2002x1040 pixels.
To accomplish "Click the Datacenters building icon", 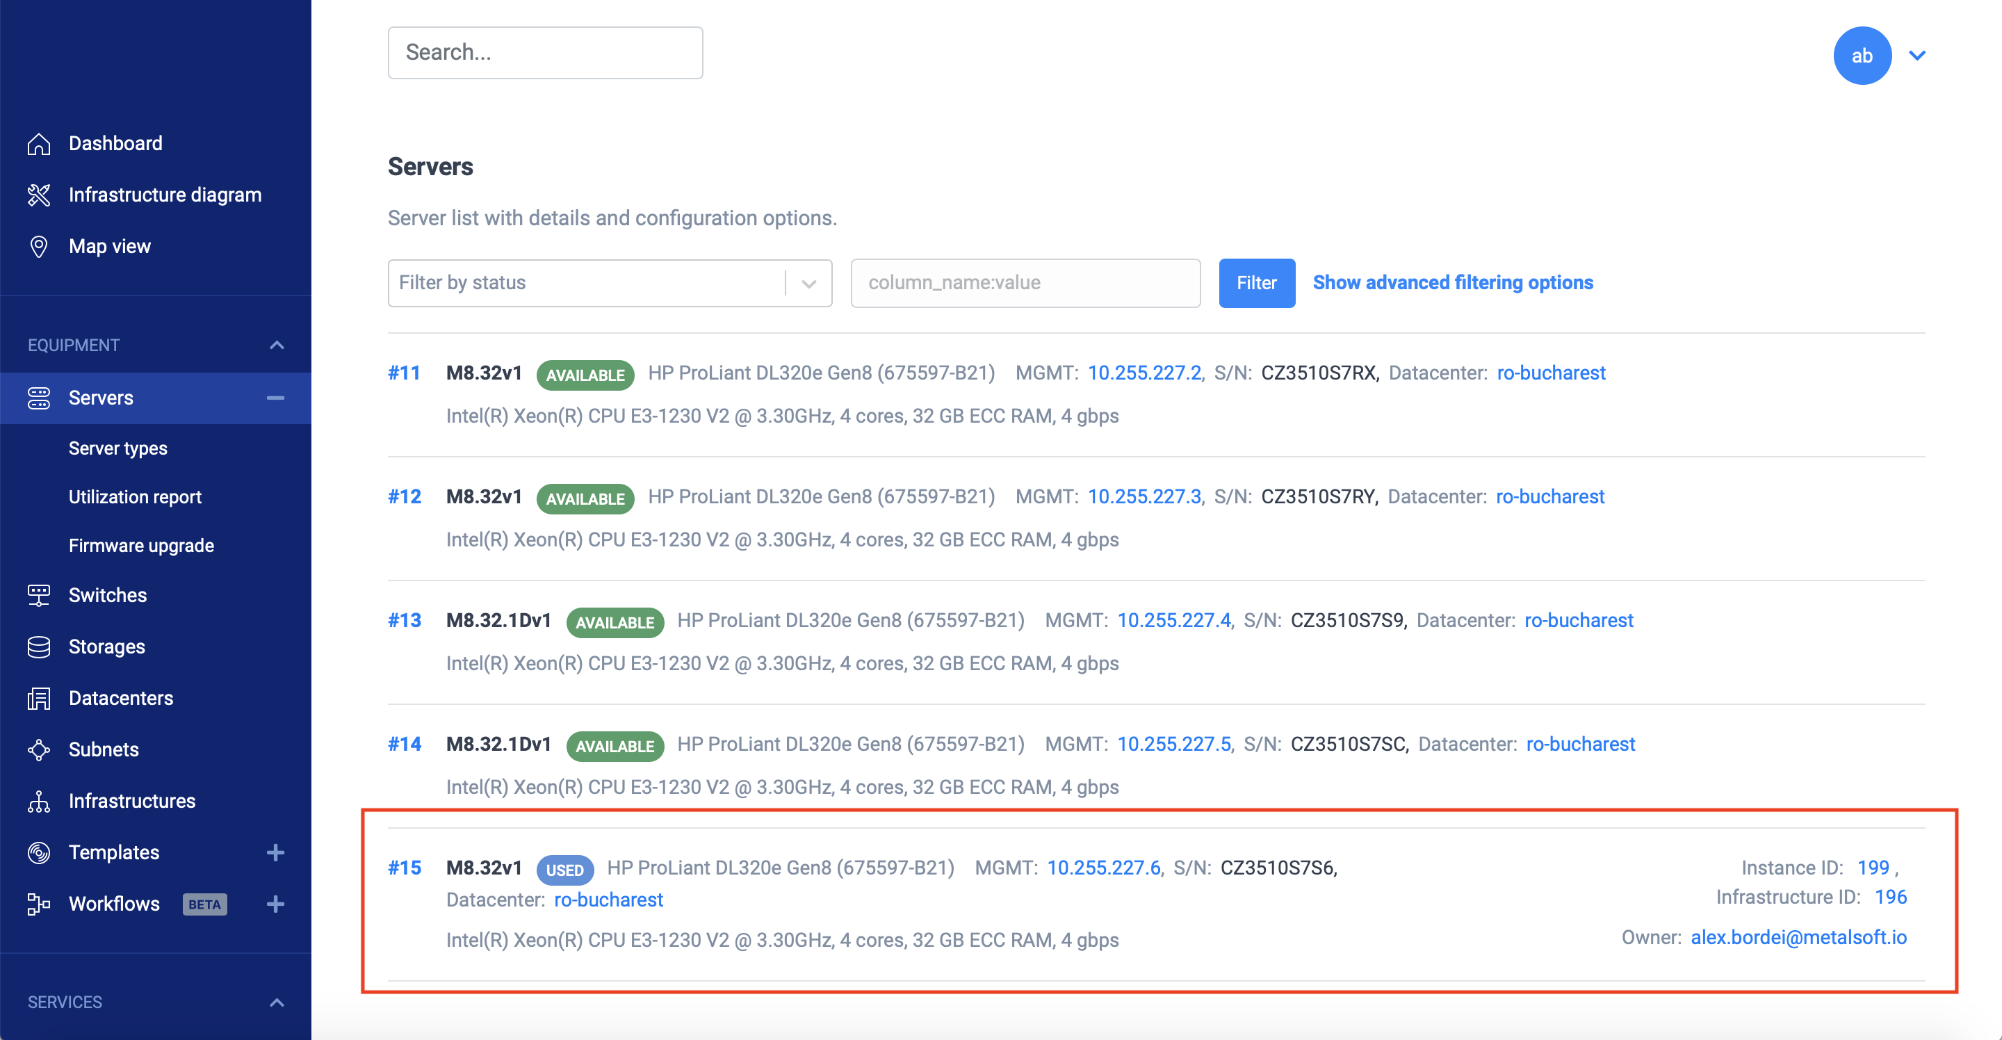I will click(x=39, y=698).
